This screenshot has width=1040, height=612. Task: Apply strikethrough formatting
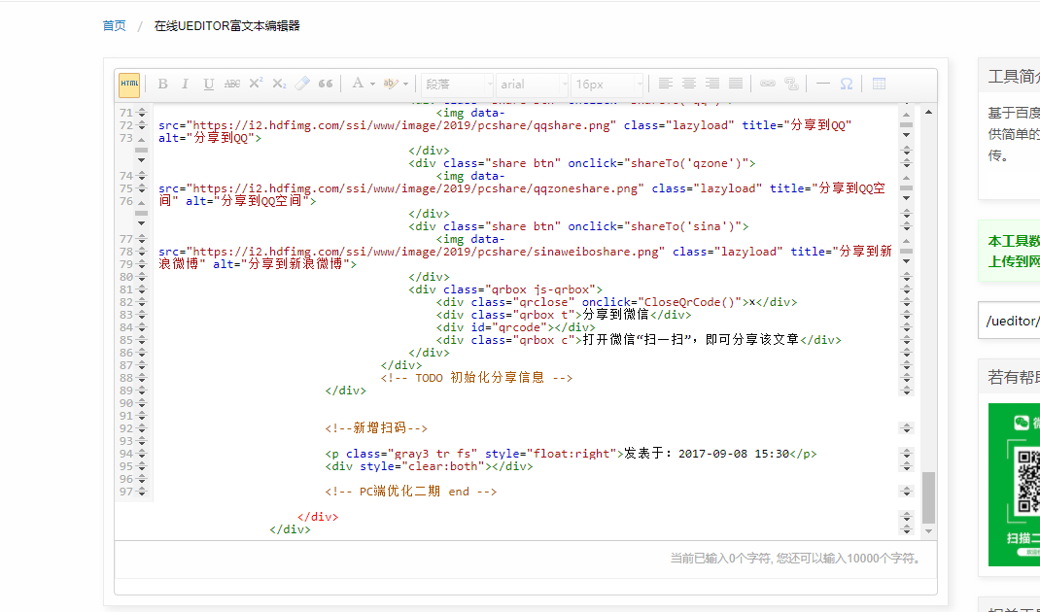(x=232, y=85)
